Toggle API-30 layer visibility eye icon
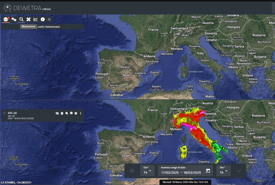This screenshot has height=185, width=275. tap(57, 113)
